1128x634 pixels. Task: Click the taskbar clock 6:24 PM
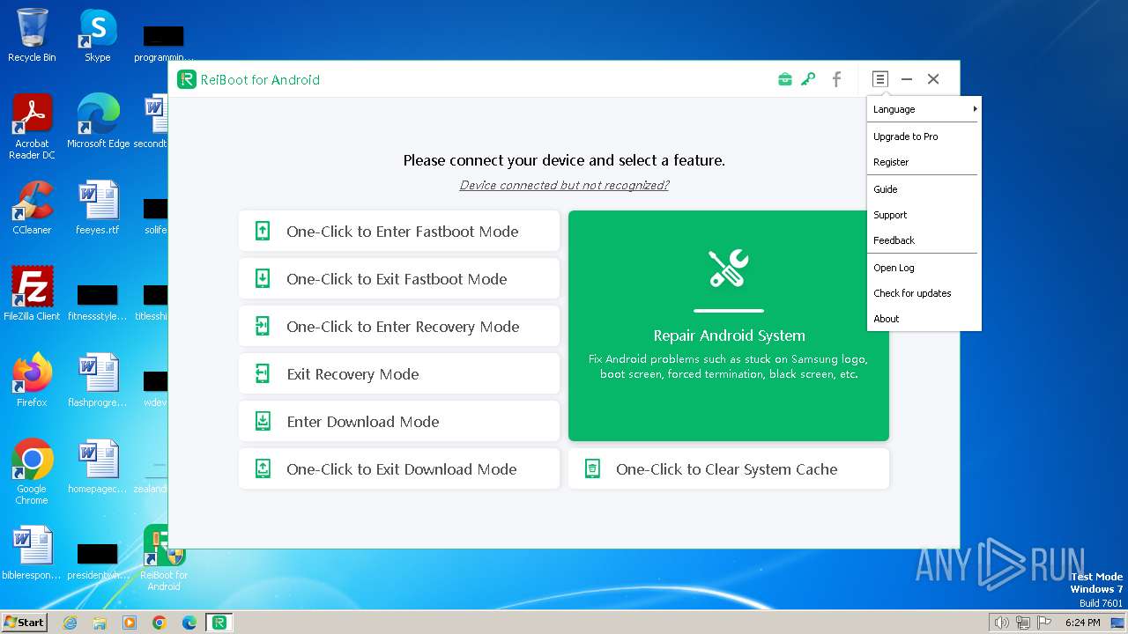pos(1082,623)
